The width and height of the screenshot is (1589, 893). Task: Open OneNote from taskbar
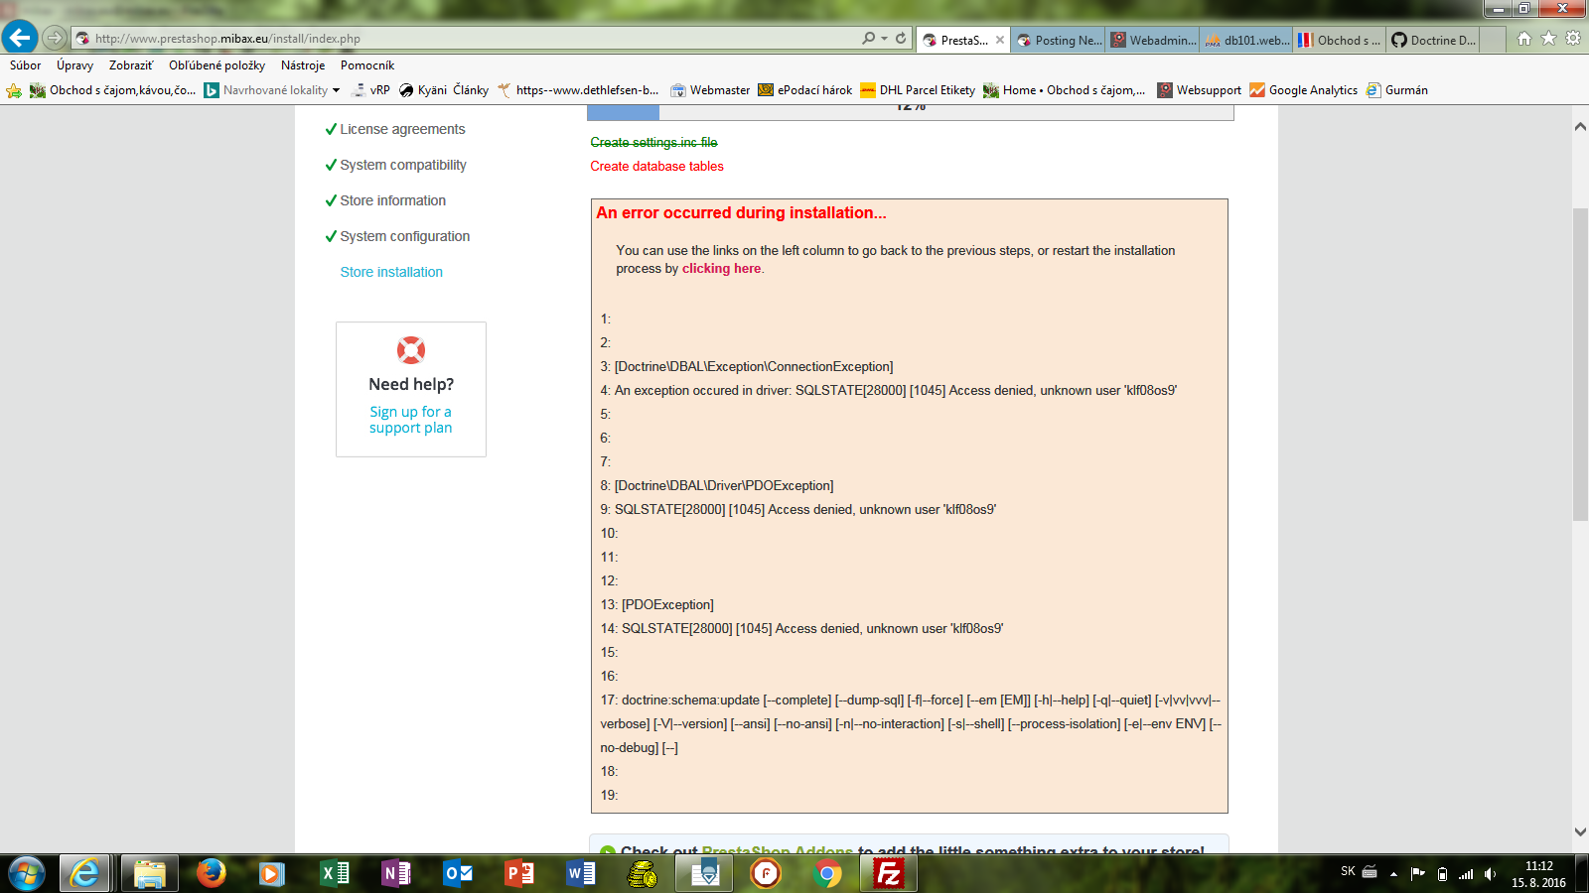(395, 873)
